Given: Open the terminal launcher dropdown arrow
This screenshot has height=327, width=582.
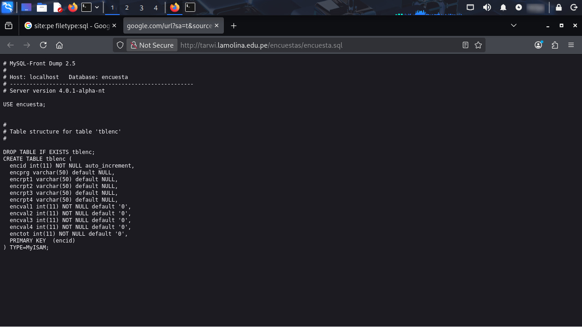Looking at the screenshot, I should 97,7.
